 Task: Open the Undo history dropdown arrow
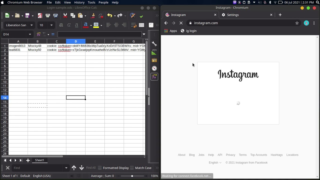pyautogui.click(x=115, y=16)
